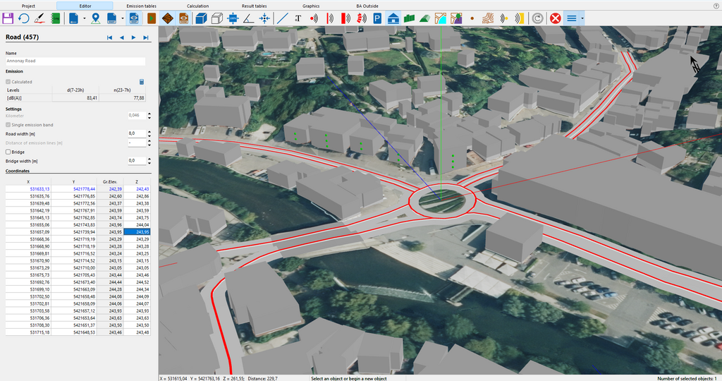Open dropdown next to the import document icon
Image resolution: width=722 pixels, height=381 pixels.
click(84, 18)
